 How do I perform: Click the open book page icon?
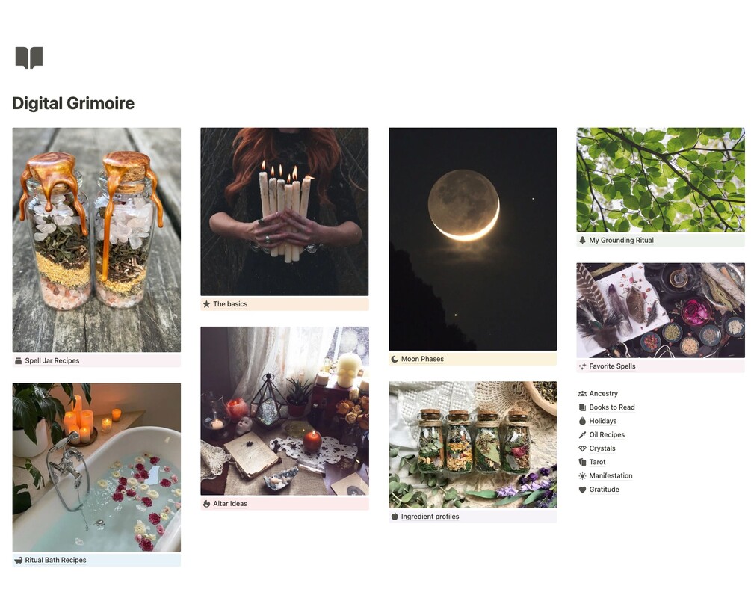click(x=28, y=58)
